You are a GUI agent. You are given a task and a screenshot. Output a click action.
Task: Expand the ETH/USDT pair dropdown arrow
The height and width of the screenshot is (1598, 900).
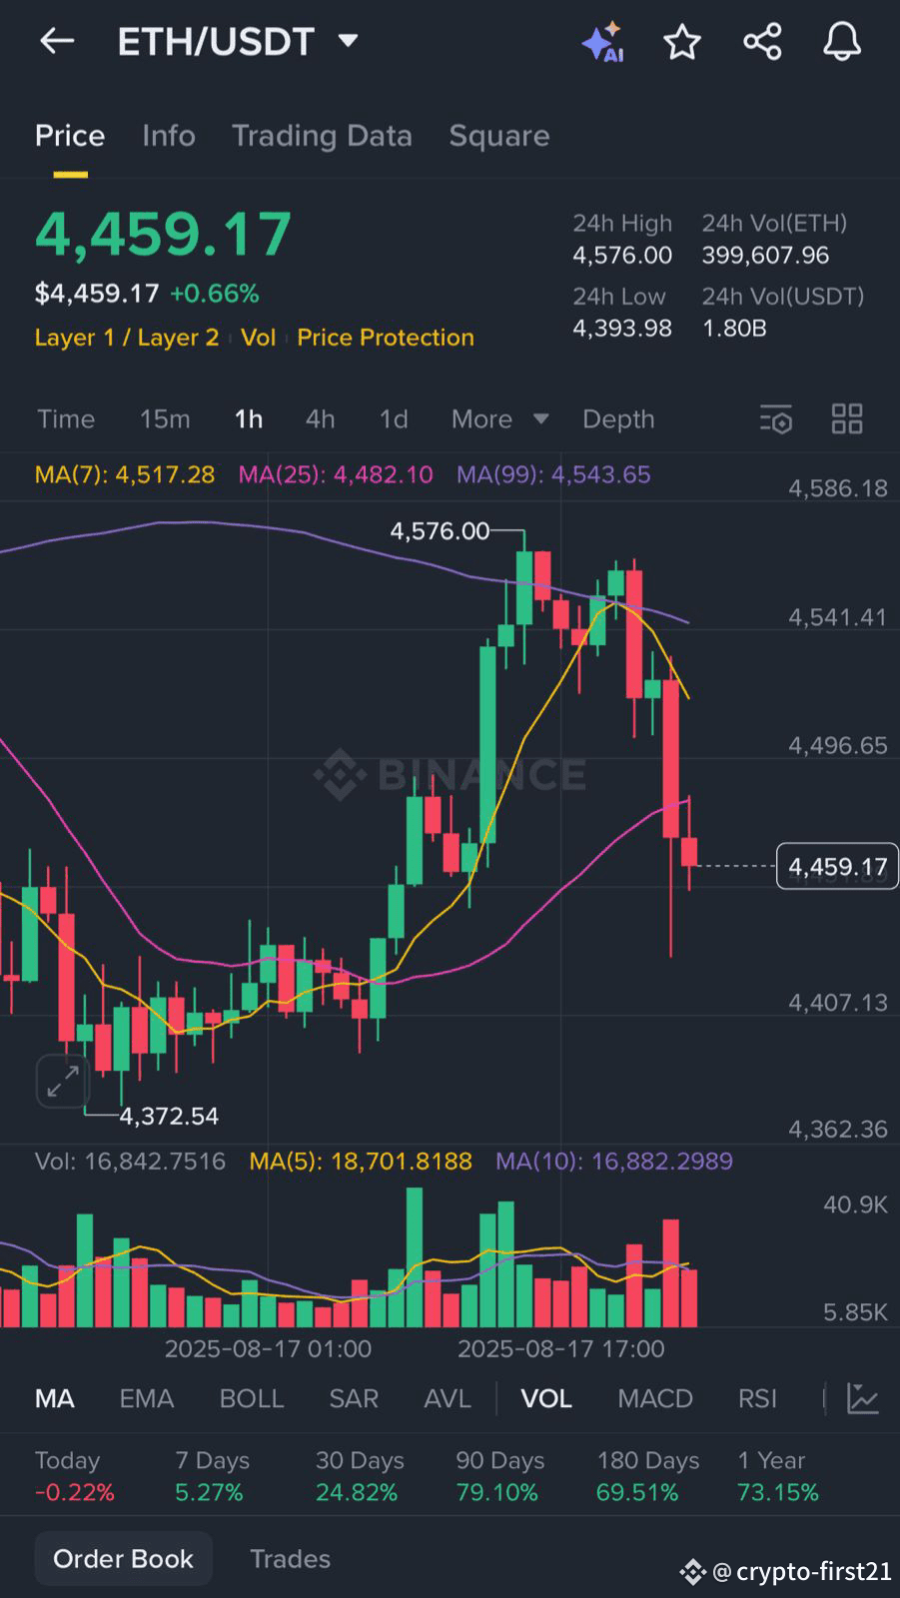click(x=348, y=41)
